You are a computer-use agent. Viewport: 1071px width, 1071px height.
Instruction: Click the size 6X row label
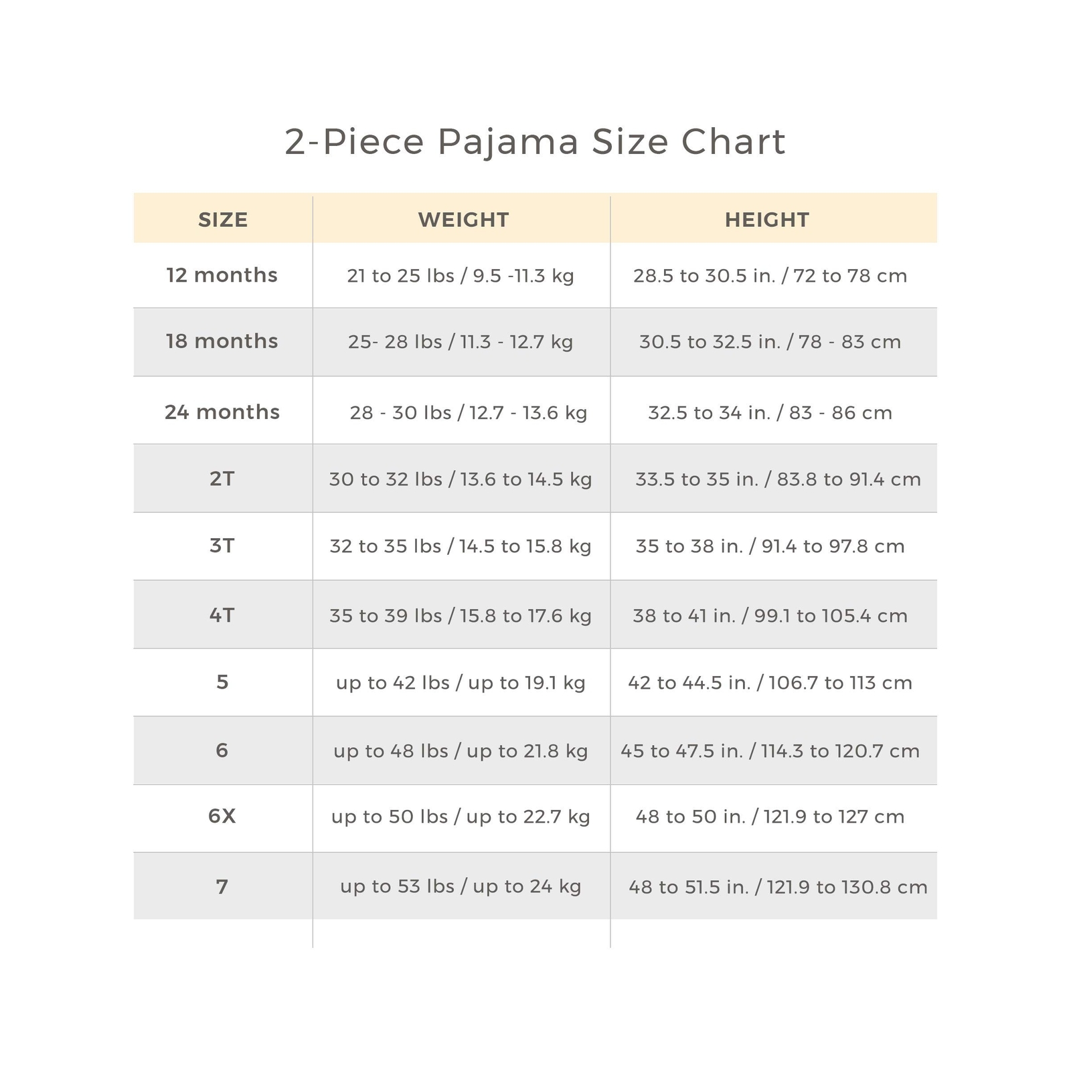[x=222, y=816]
